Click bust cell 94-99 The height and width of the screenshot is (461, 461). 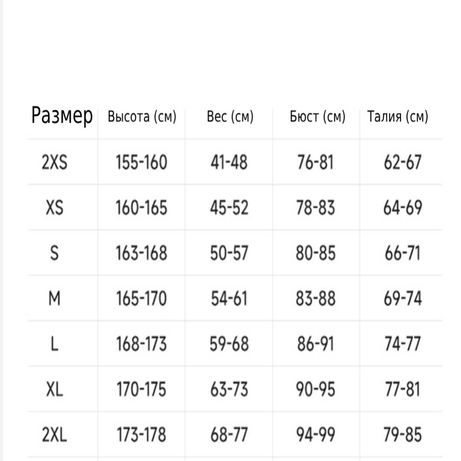tap(316, 435)
